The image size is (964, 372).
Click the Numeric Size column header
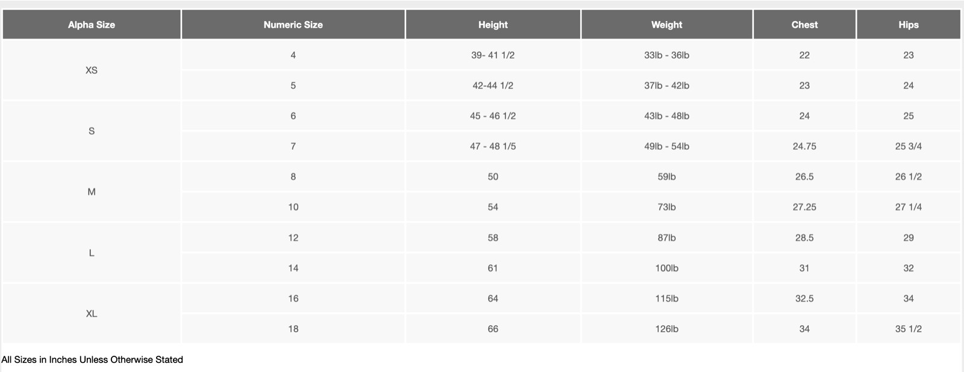[293, 25]
